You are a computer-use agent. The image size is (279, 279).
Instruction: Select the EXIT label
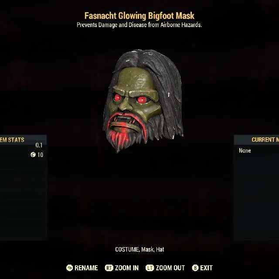click(206, 268)
